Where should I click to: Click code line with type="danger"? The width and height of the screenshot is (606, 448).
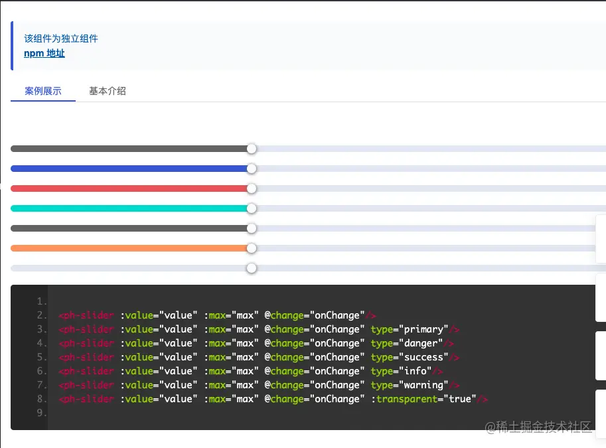pyautogui.click(x=256, y=343)
